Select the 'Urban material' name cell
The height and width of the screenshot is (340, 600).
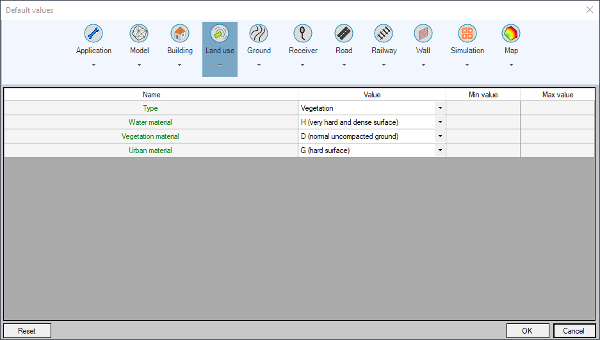[151, 150]
